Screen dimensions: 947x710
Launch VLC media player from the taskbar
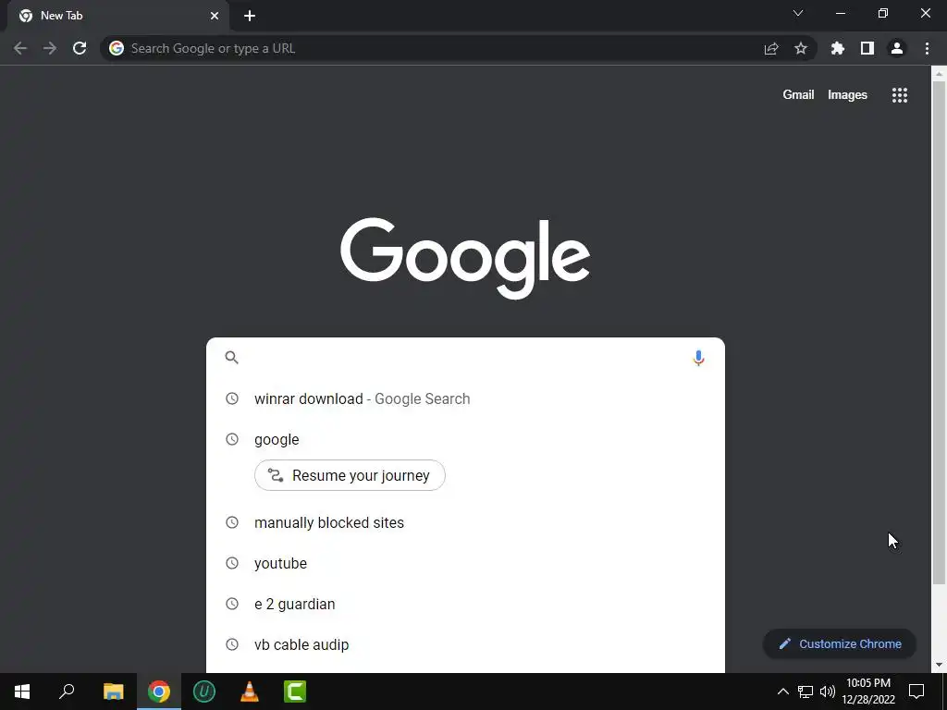(250, 692)
